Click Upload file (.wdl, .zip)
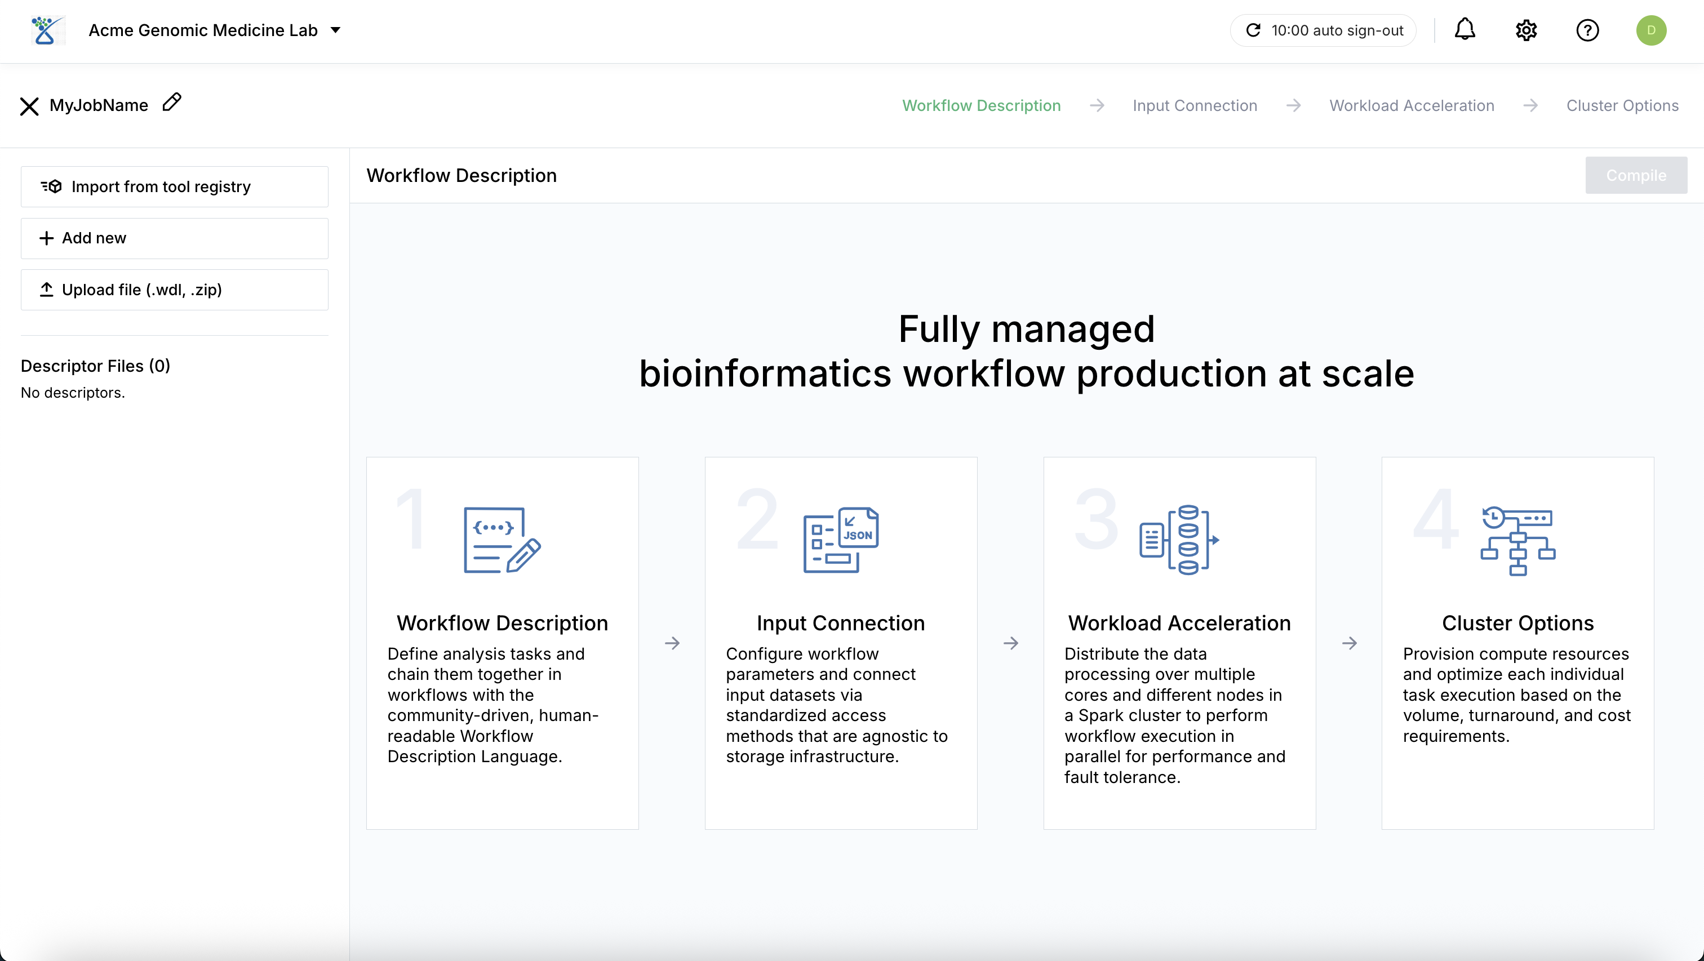Viewport: 1704px width, 961px height. [x=175, y=290]
